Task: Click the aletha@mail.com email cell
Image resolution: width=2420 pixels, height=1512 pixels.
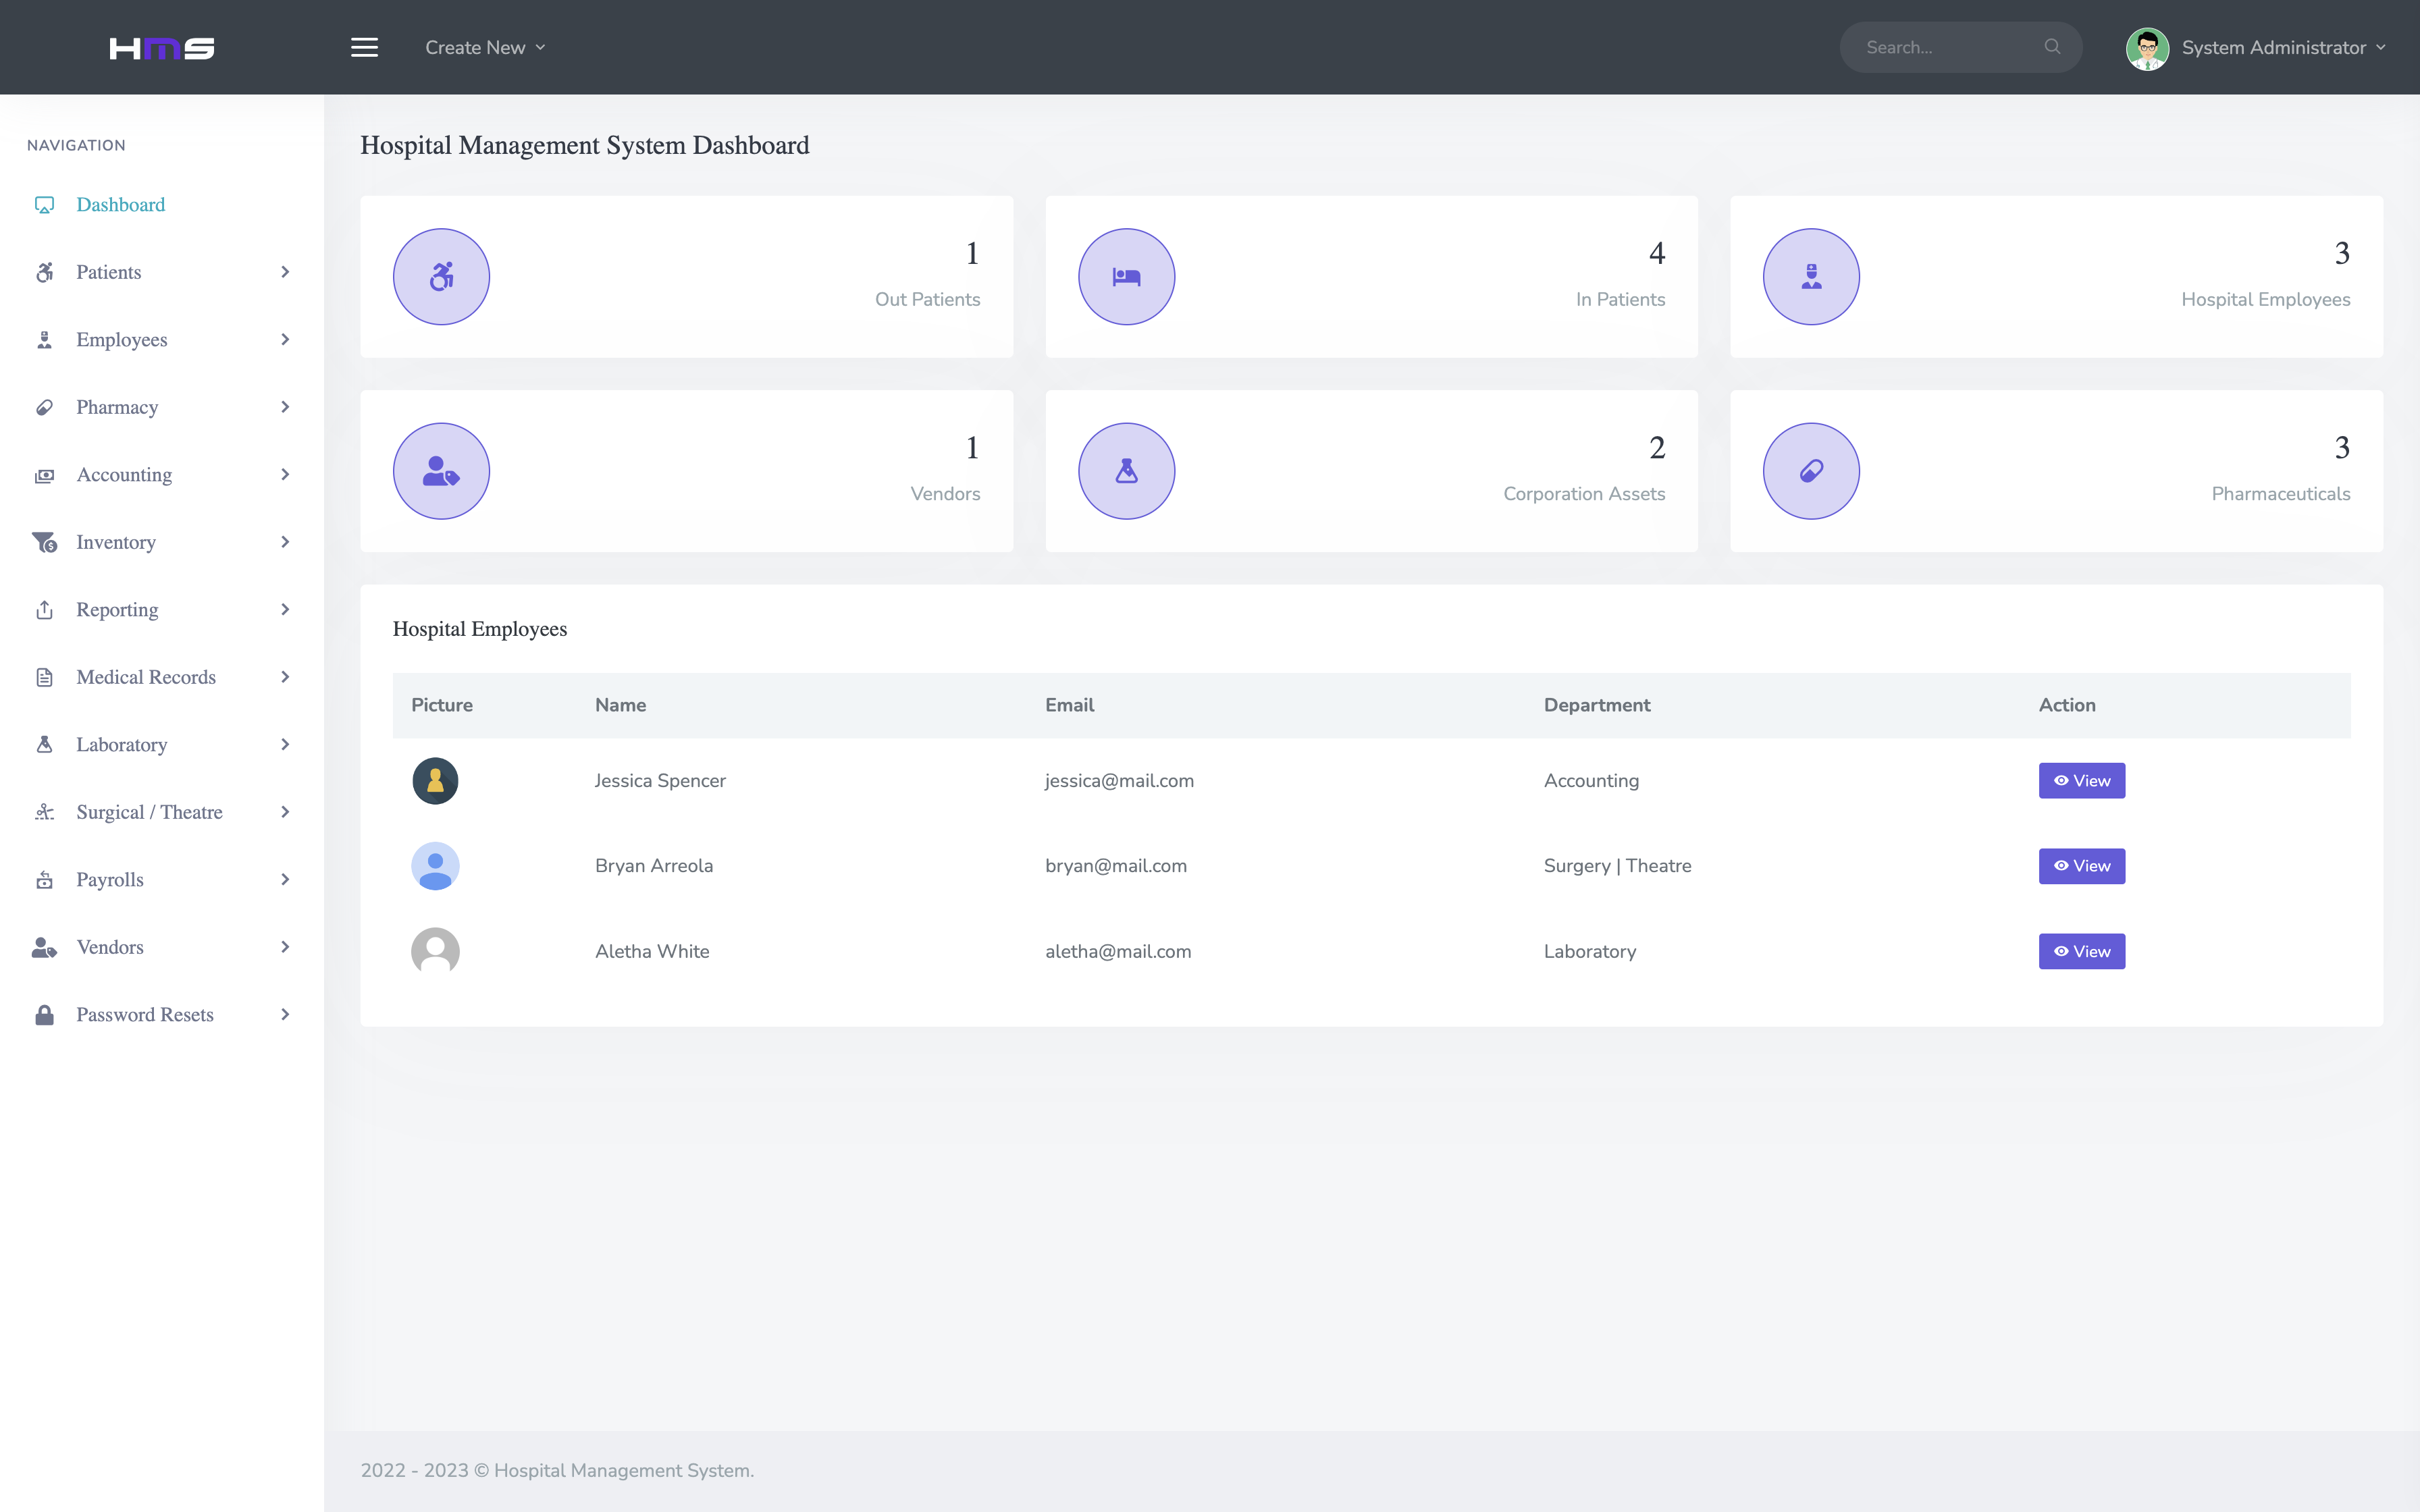Action: click(x=1118, y=952)
